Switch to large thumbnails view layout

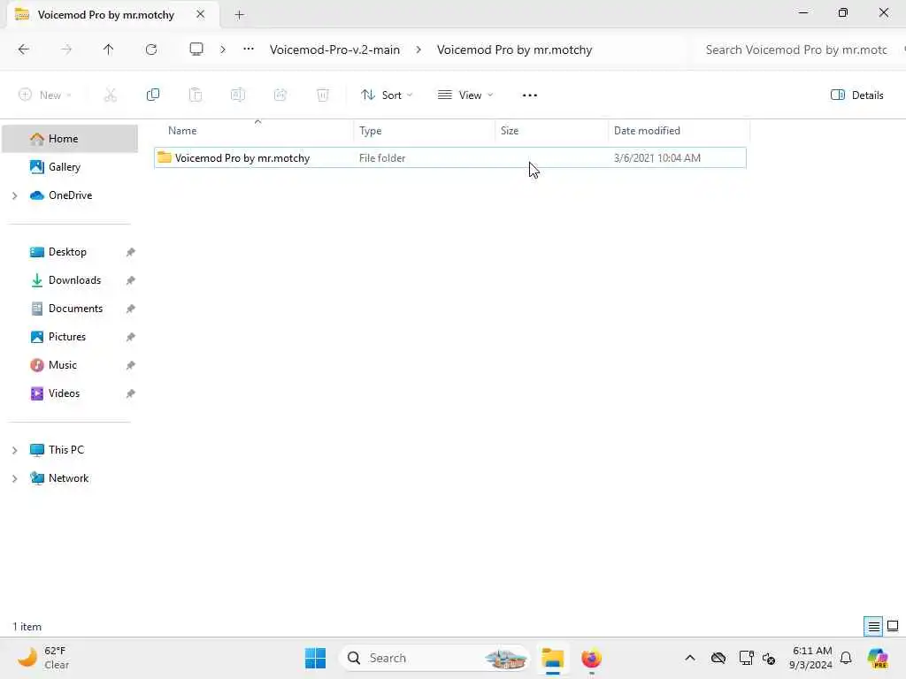(893, 626)
